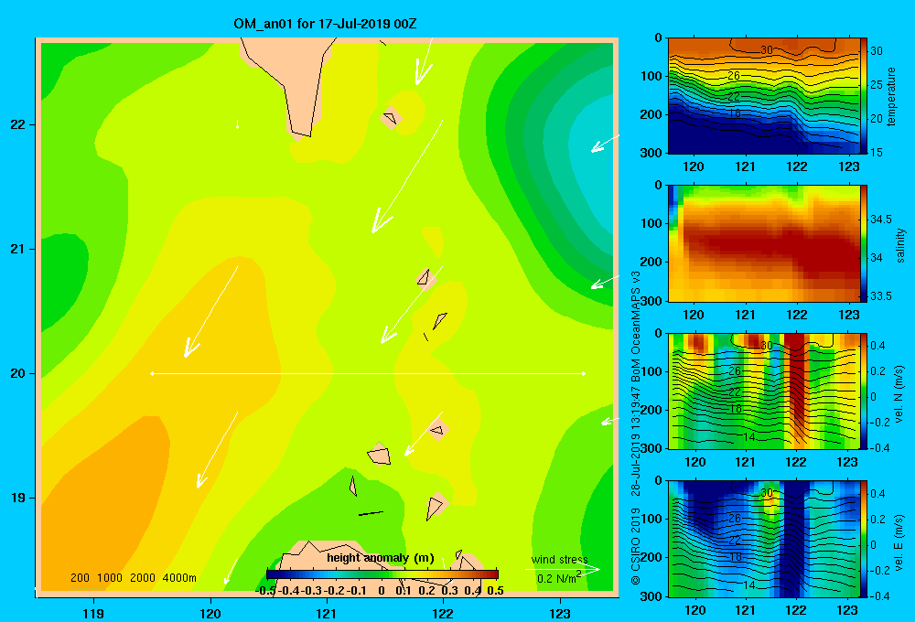Click longitude label 121 on main map
915x622 pixels.
tap(327, 613)
